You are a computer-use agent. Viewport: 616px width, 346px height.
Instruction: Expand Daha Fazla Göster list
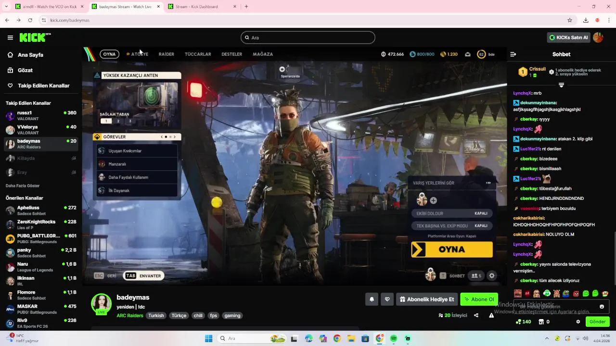pos(23,185)
